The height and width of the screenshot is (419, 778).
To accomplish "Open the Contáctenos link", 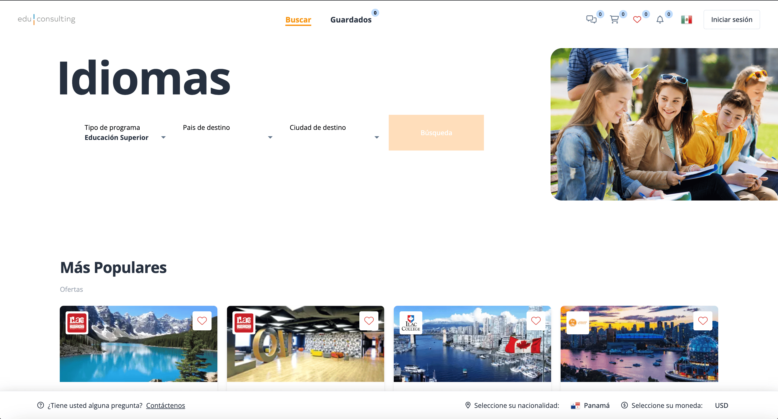I will click(166, 406).
